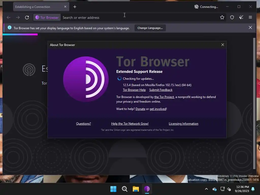
Task: Open the hamburger application menu
Action: [x=250, y=17]
